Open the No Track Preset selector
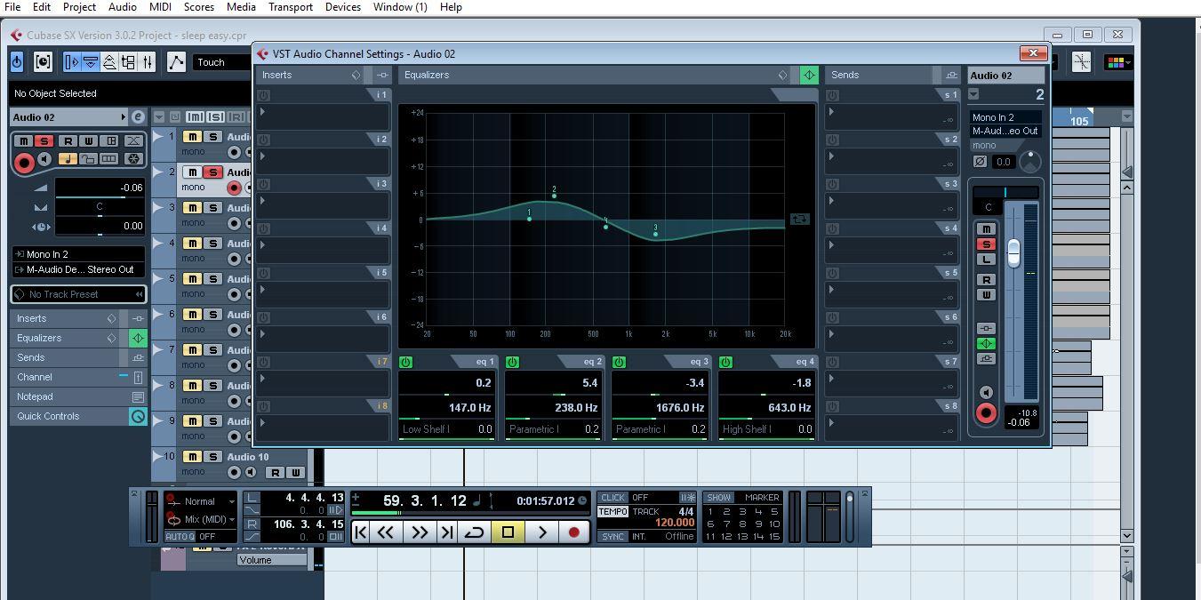This screenshot has width=1201, height=600. click(78, 294)
